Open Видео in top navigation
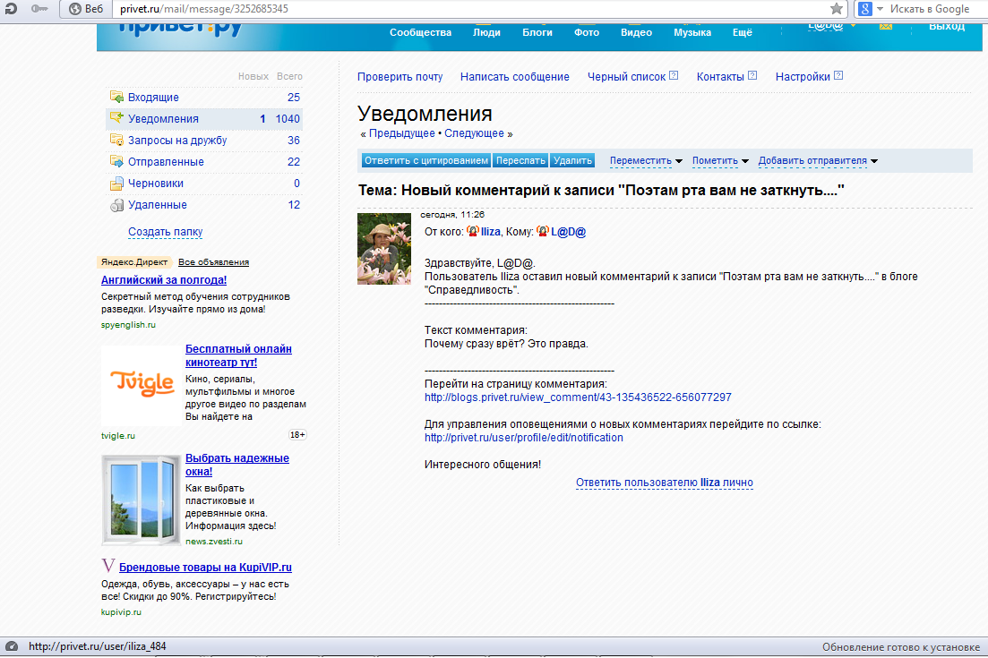The image size is (988, 658). pyautogui.click(x=636, y=32)
